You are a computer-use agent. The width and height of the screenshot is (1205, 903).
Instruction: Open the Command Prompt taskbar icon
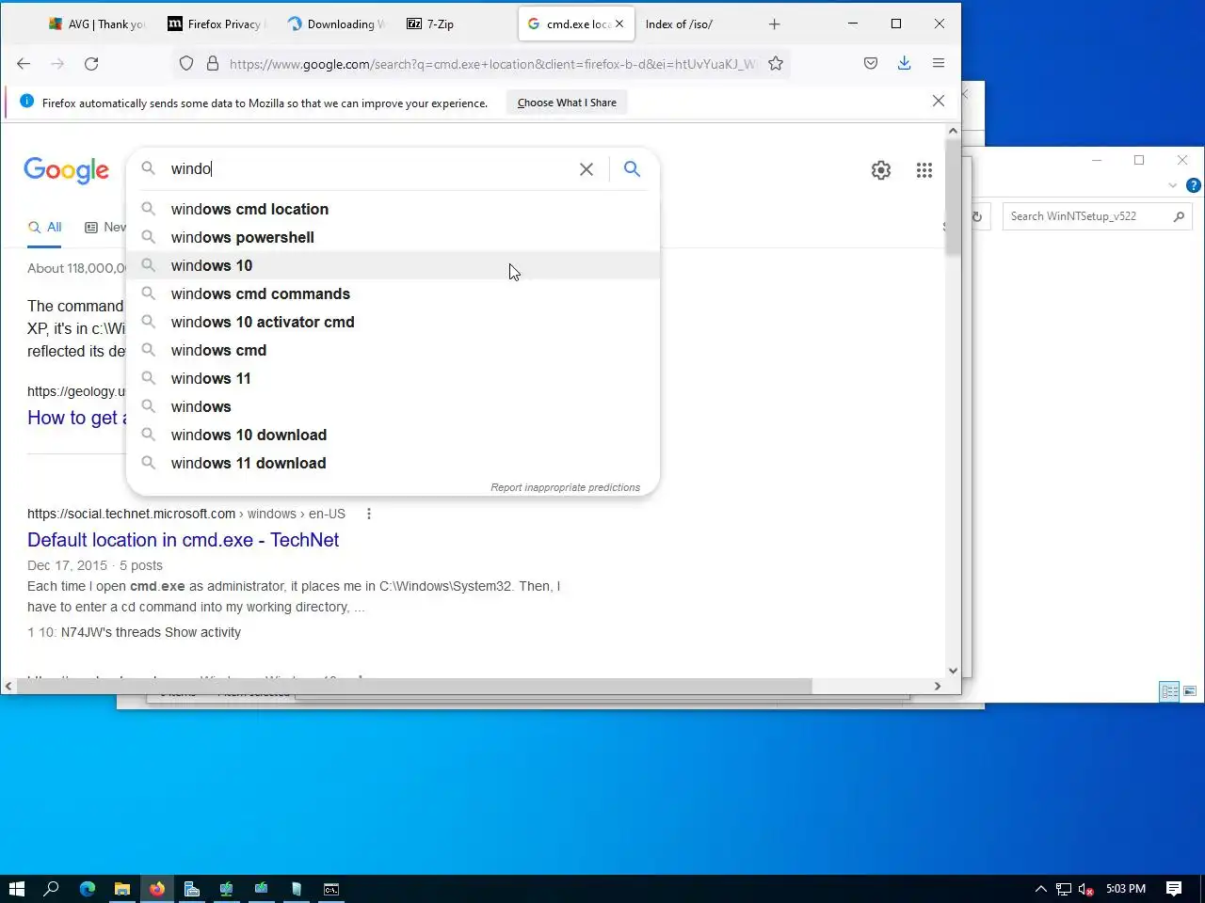tap(331, 889)
